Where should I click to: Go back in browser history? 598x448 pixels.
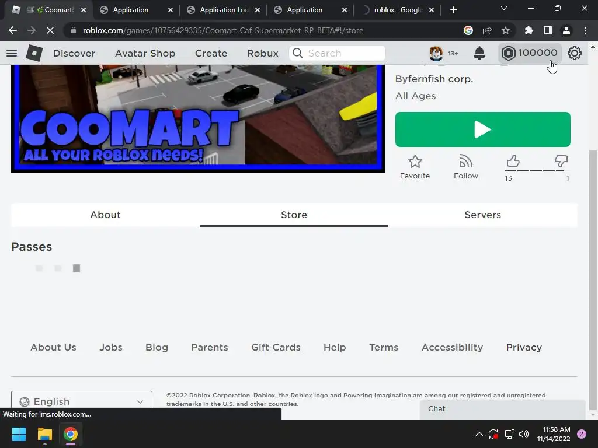click(13, 30)
